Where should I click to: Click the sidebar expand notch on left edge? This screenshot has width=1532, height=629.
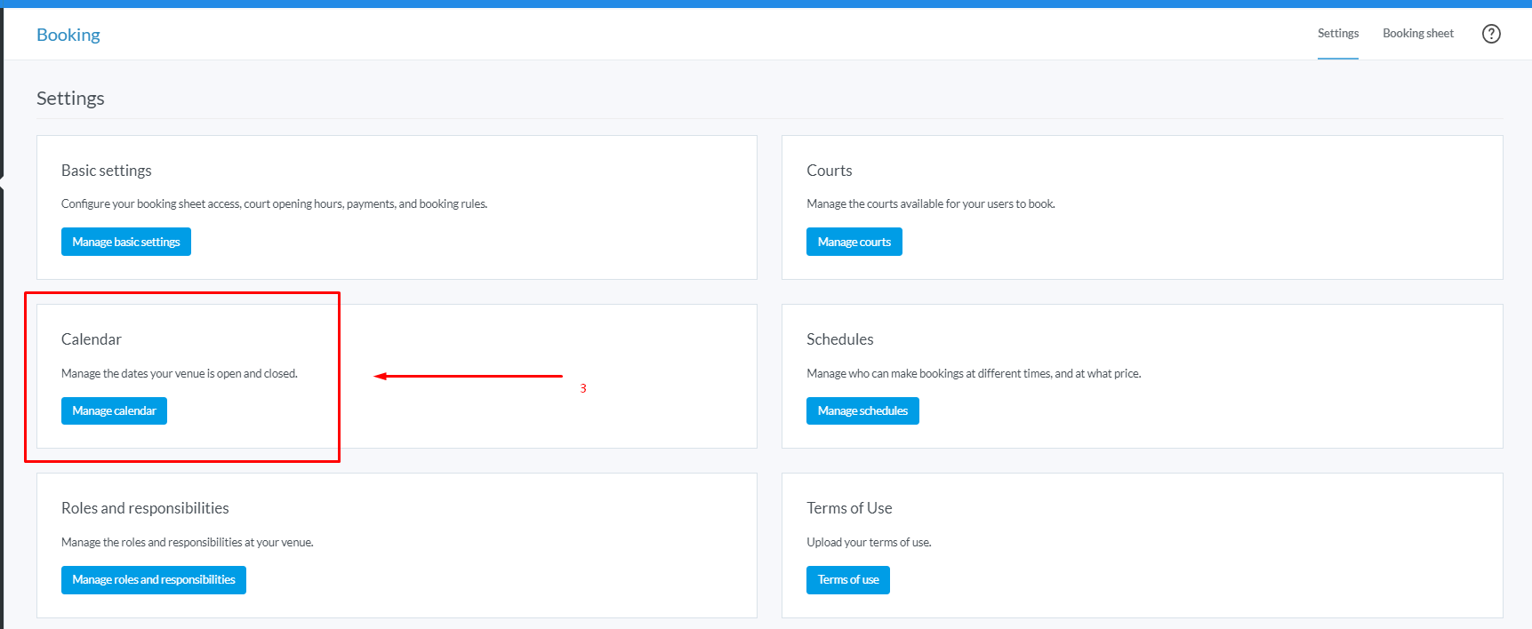coord(3,182)
